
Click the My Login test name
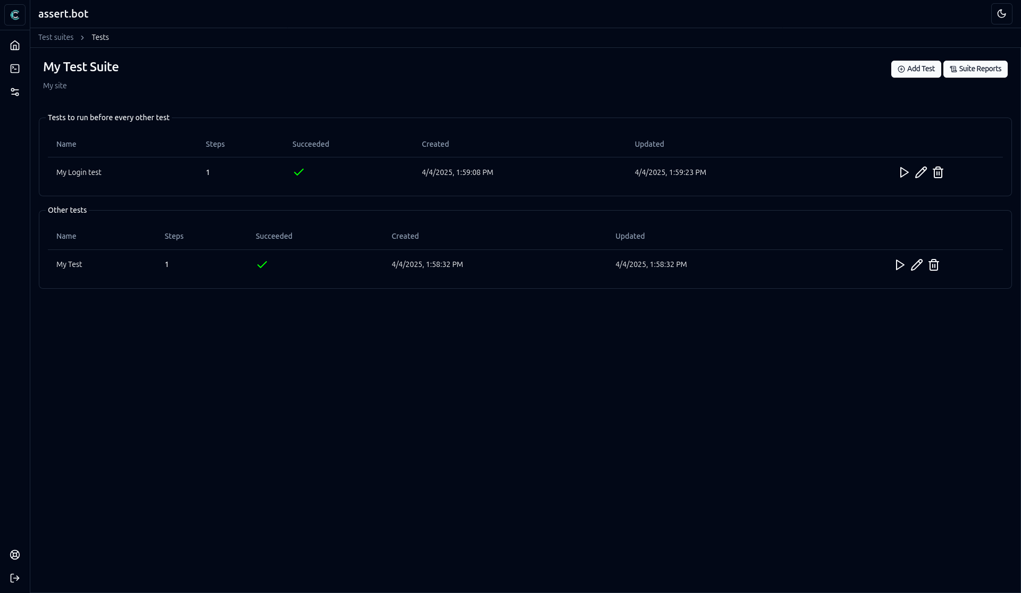[x=79, y=172]
